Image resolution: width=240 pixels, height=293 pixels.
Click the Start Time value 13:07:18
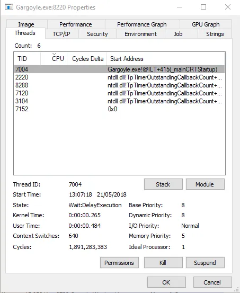tap(81, 194)
